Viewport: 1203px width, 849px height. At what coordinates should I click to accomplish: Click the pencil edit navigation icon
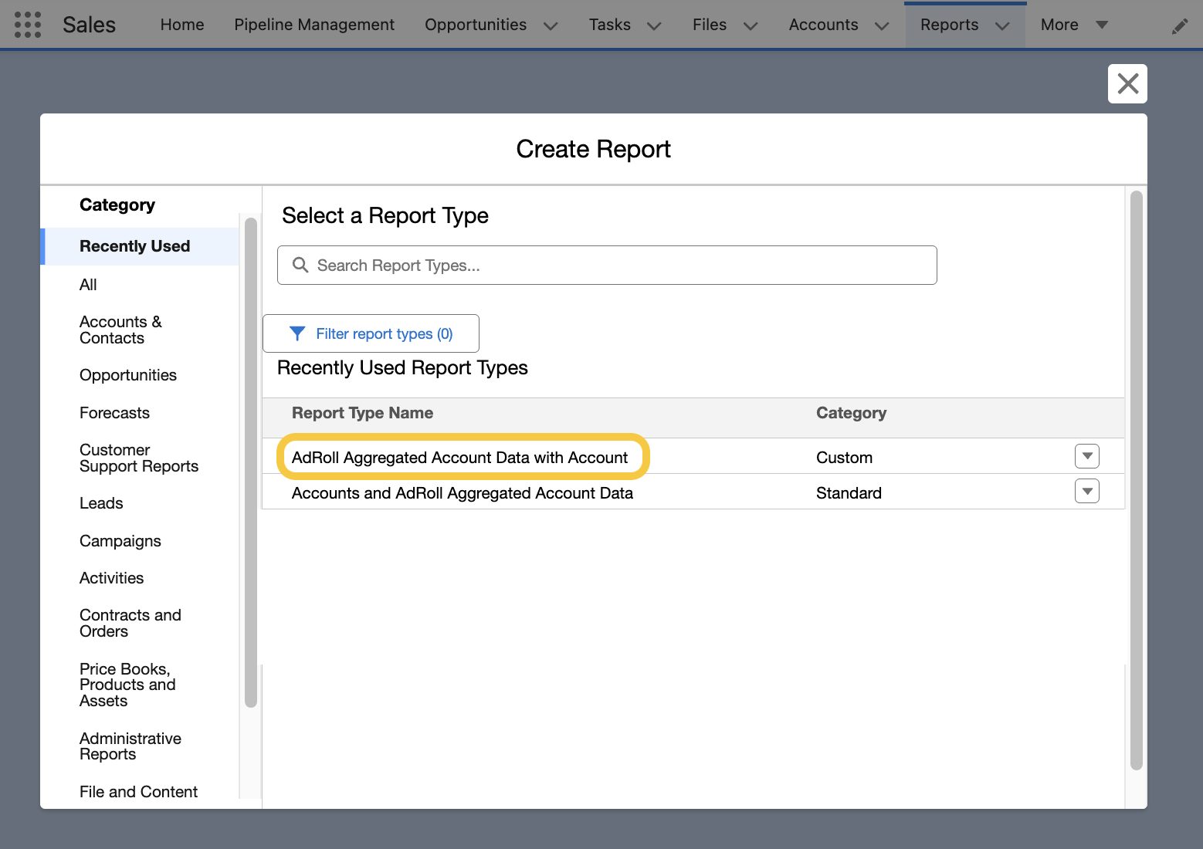point(1179,26)
